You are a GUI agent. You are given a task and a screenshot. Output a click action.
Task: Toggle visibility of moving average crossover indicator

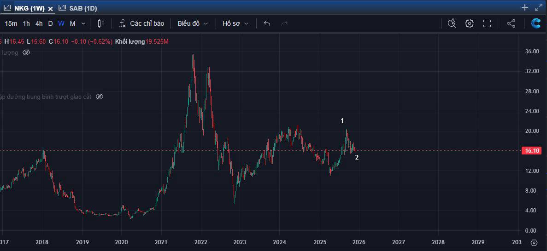100,97
